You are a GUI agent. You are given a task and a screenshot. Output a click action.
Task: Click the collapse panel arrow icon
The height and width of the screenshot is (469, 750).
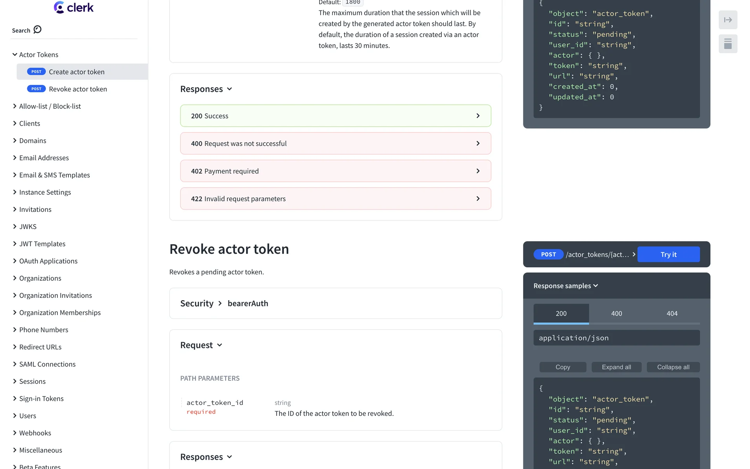coord(728,20)
